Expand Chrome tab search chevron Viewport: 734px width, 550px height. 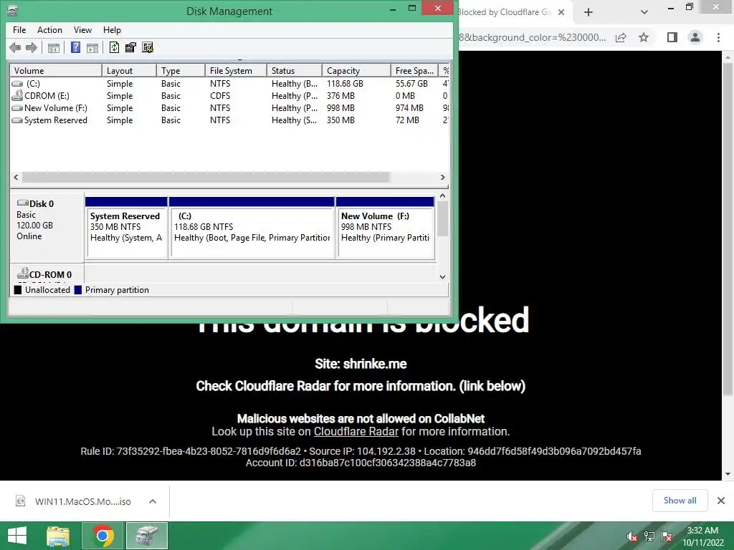coord(644,12)
